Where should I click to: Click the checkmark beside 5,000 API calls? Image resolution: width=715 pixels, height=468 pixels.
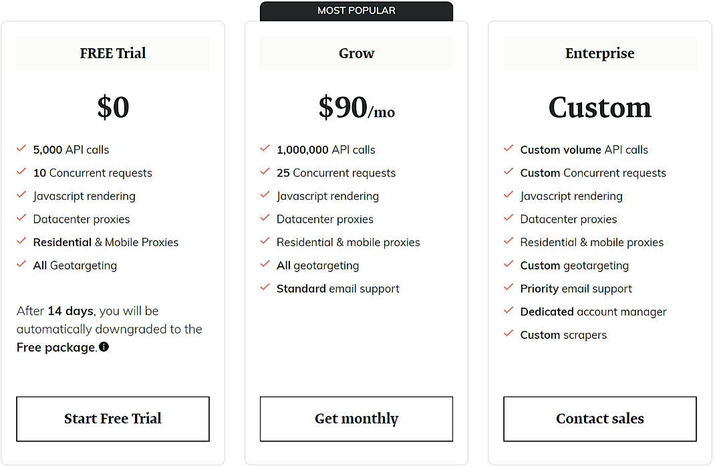[x=21, y=149]
